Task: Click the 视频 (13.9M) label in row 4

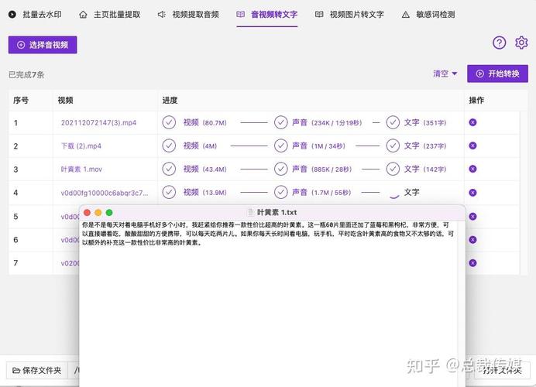Action: click(x=204, y=192)
